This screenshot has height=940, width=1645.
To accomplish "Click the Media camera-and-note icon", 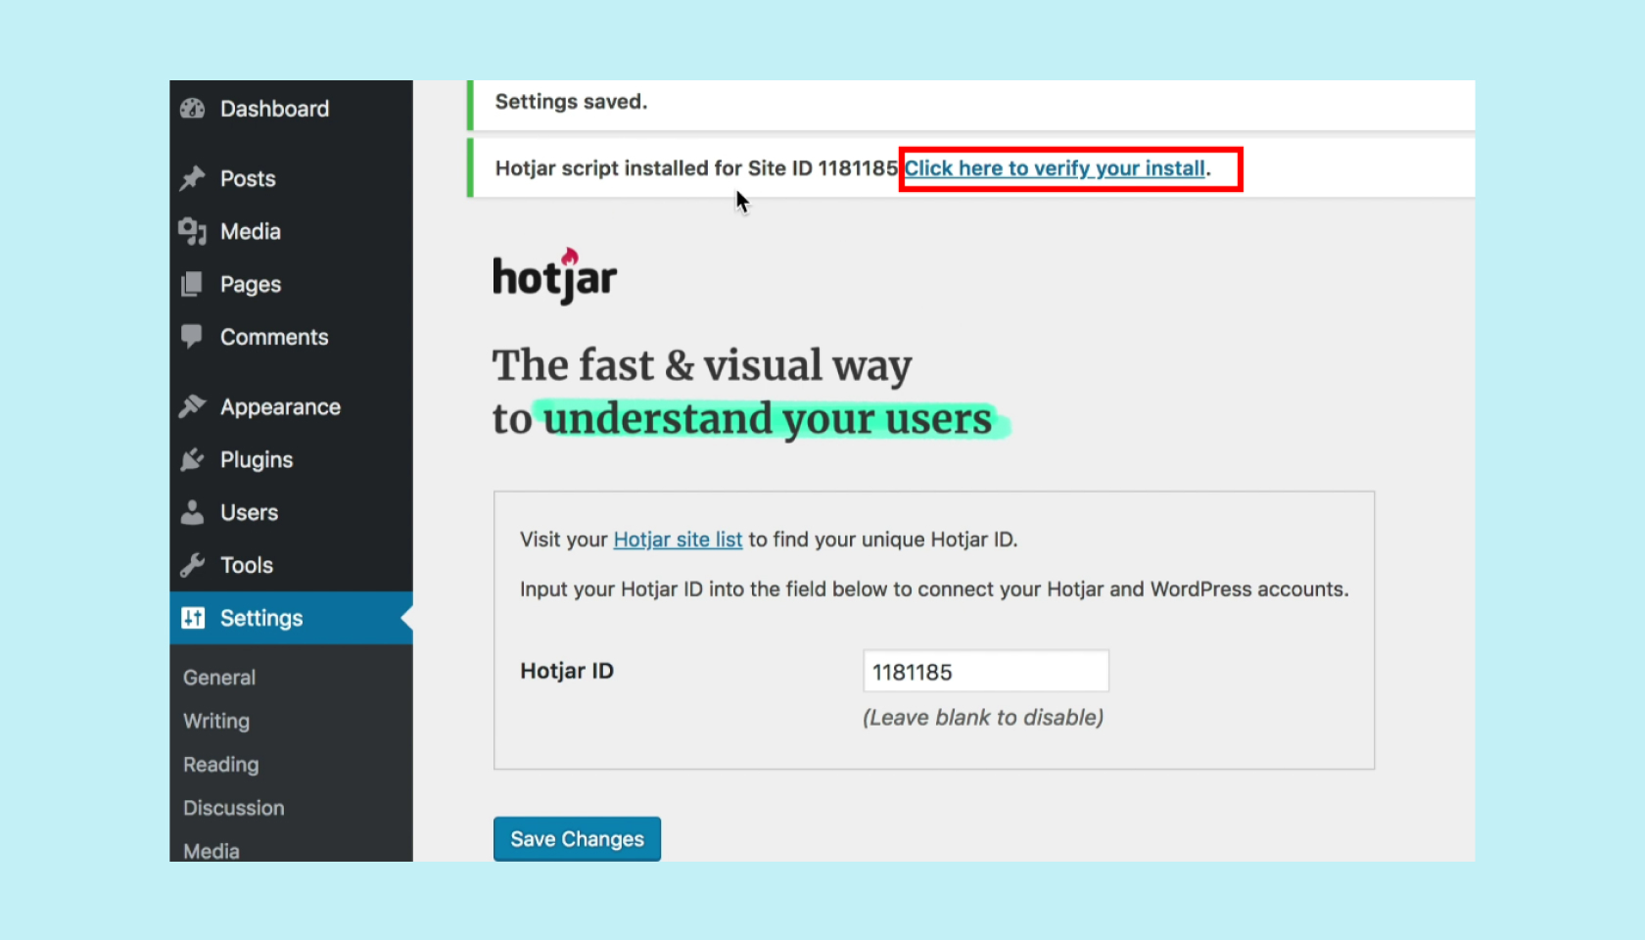I will click(x=192, y=231).
